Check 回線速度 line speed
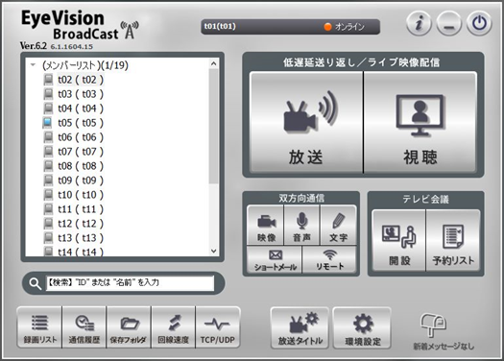 coord(173,327)
